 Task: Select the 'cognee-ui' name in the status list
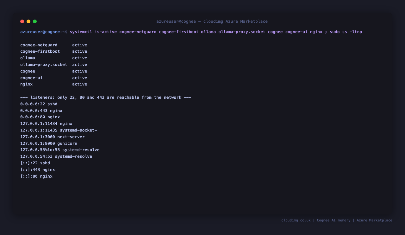click(31, 78)
